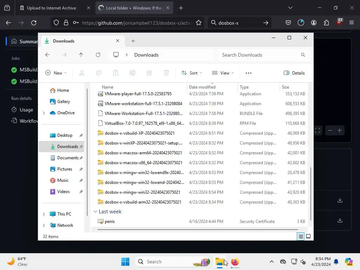Open Firefox Extensions puzzle icon
Image resolution: width=360 pixels, height=270 pixels.
[326, 23]
